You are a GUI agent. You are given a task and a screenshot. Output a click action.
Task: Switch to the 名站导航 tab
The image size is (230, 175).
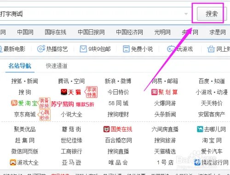click(20, 66)
